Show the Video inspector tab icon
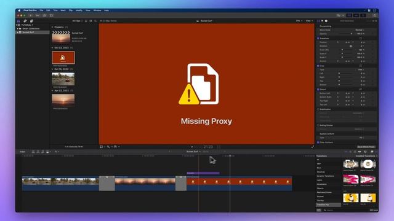Screen dimensions: 394x221 pos(319,21)
